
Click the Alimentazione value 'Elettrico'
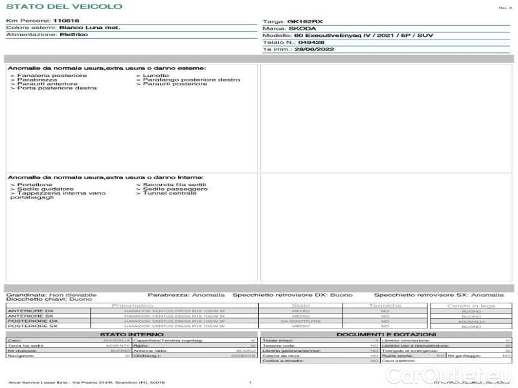point(74,34)
